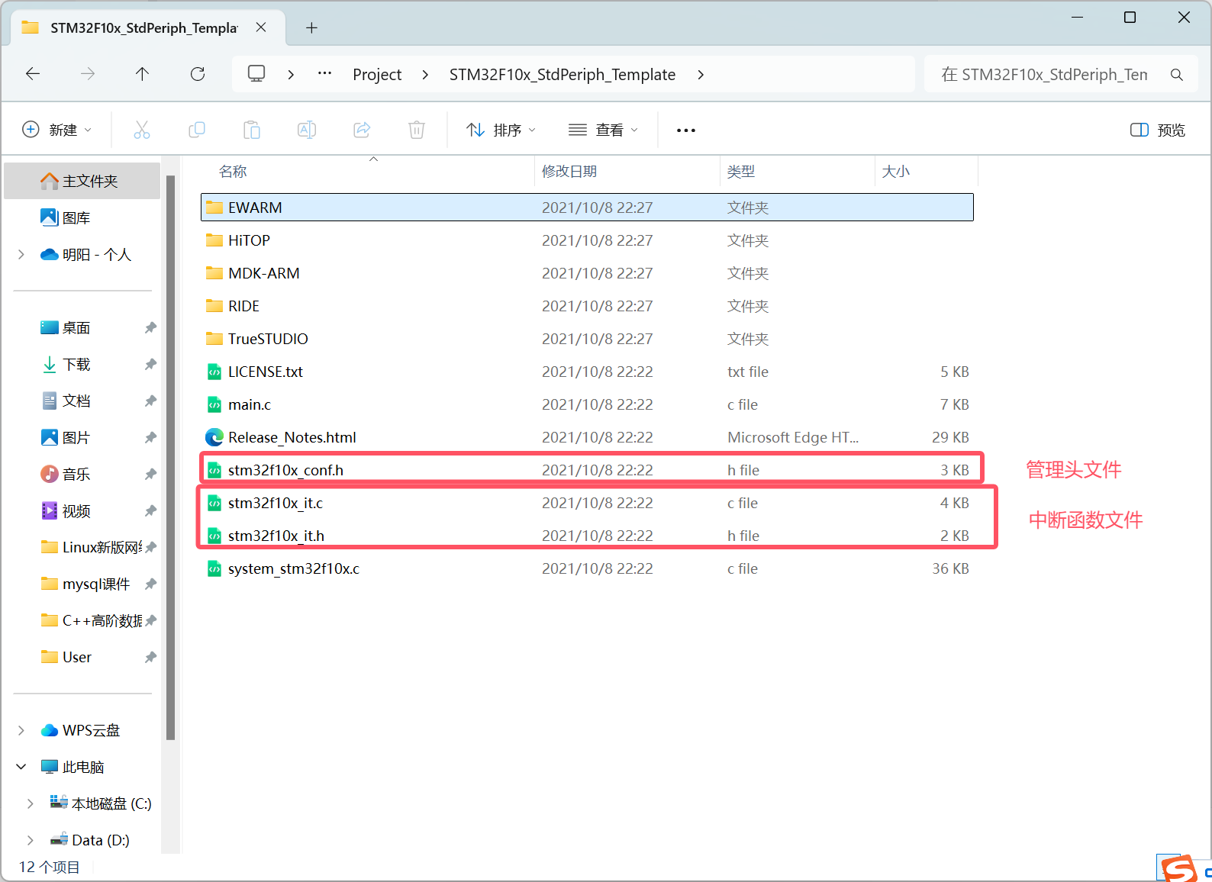Select the Project breadcrumb
Viewport: 1212px width, 882px height.
(377, 75)
